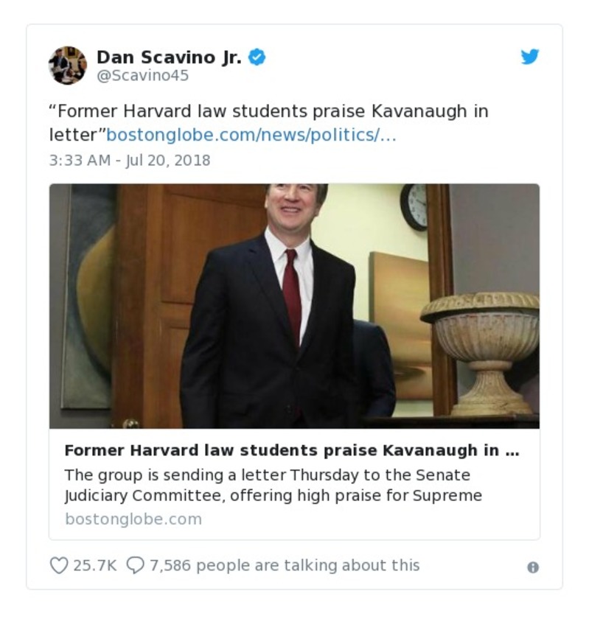Image resolution: width=589 pixels, height=619 pixels.
Task: Open the 3:33 AM Jul 20 timestamp
Action: click(x=130, y=160)
